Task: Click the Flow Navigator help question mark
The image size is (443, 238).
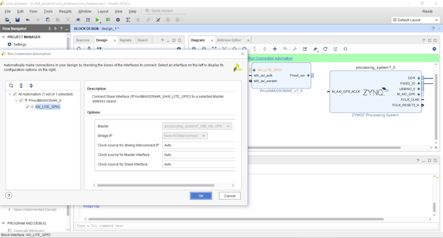Action: pyautogui.click(x=61, y=29)
